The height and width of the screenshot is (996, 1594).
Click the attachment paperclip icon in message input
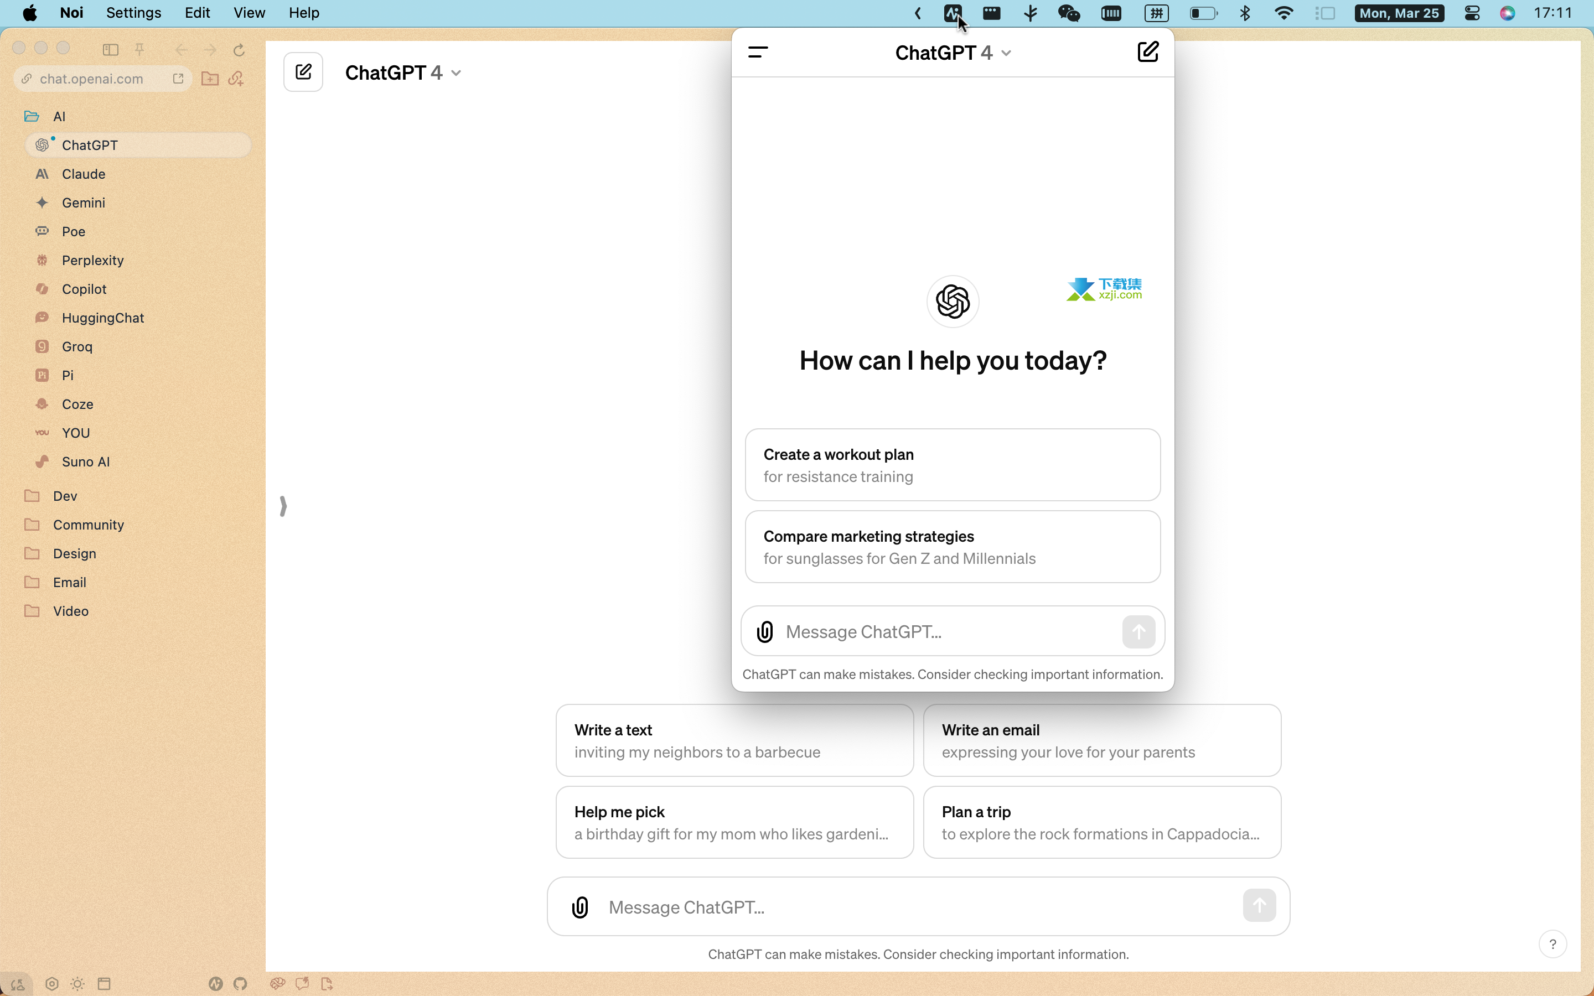click(x=581, y=906)
